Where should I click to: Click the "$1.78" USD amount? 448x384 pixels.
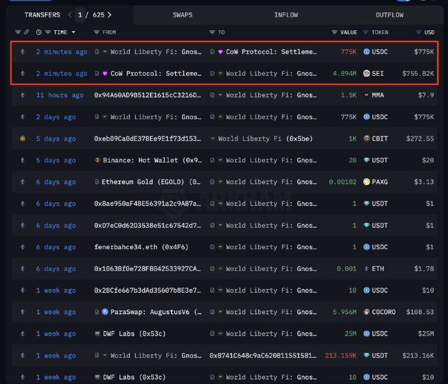coord(424,269)
